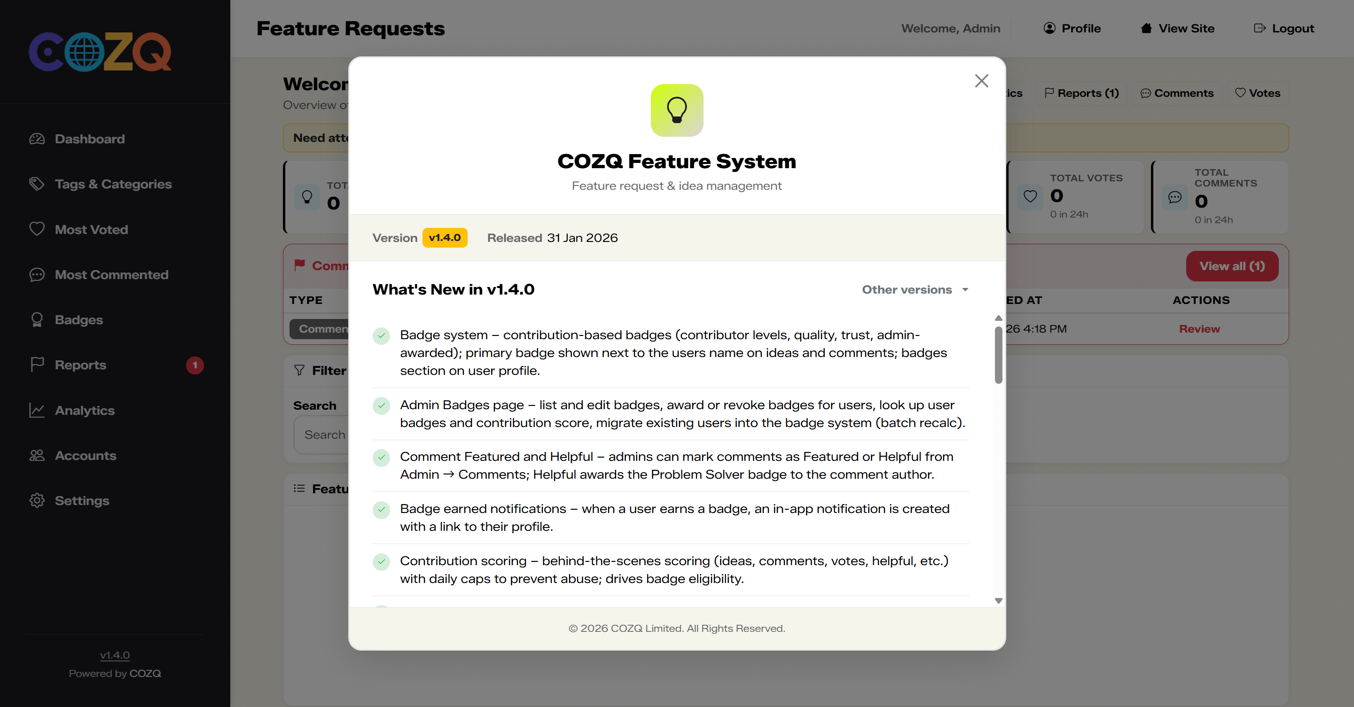
Task: Click the v1.4.0 version link in sidebar
Action: coord(115,655)
